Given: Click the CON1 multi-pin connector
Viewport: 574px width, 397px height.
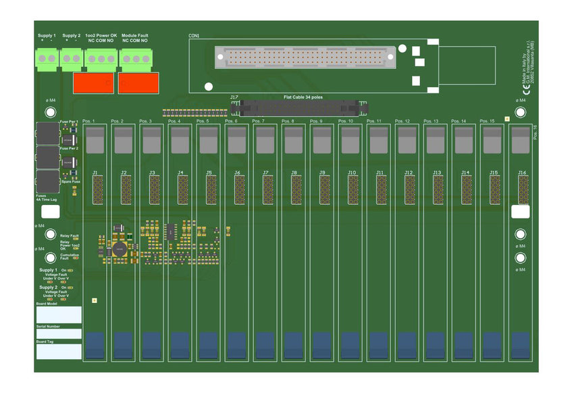Looking at the screenshot, I should (304, 57).
